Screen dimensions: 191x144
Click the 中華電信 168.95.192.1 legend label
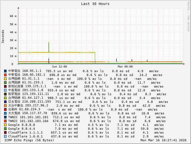tap(27, 75)
